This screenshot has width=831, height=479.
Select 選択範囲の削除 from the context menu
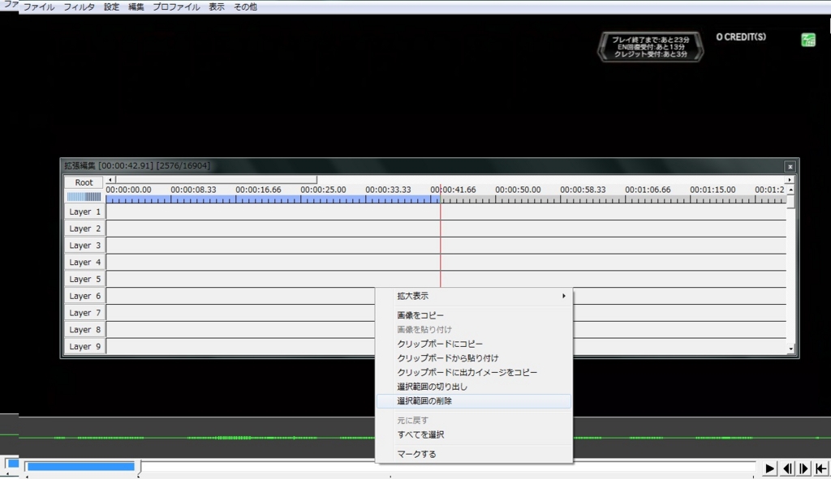pyautogui.click(x=473, y=402)
